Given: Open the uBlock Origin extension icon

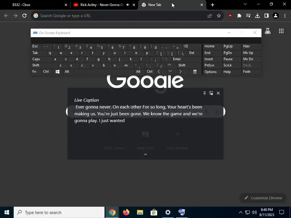Looking at the screenshot, I should tap(230, 16).
